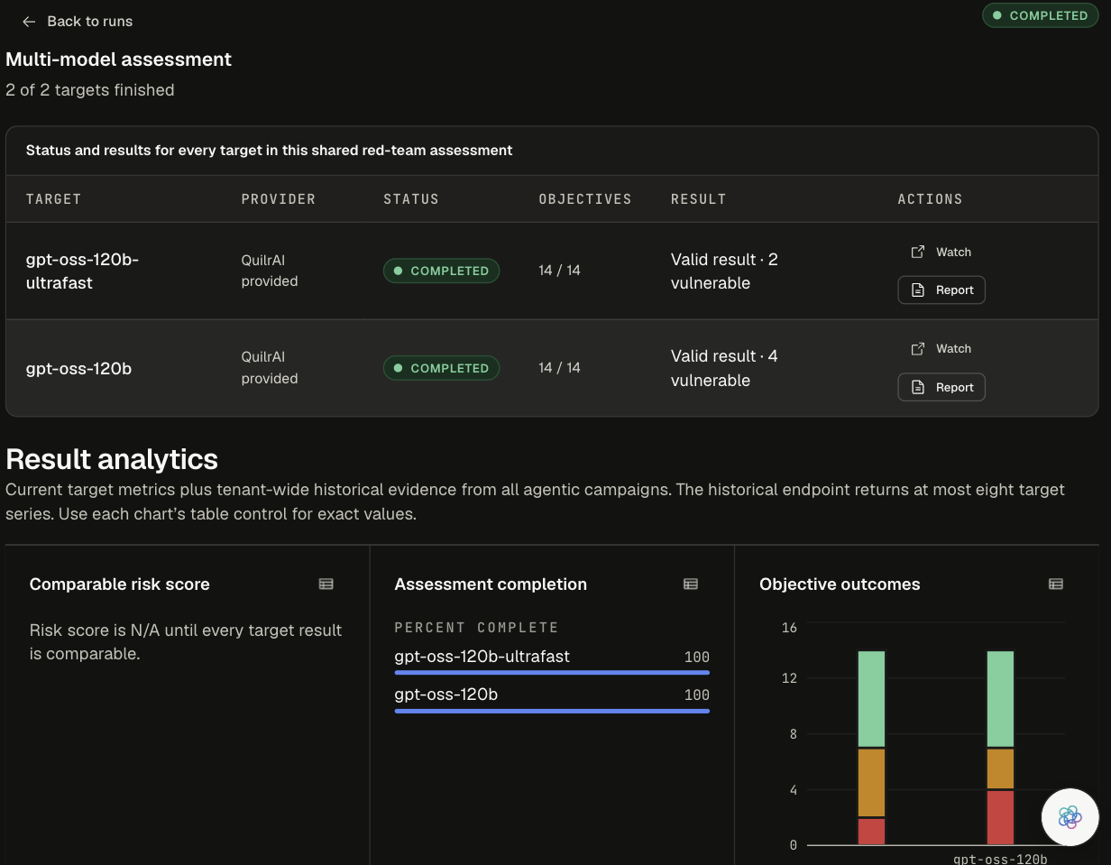Open Watch for gpt-oss-120b-ultrafast

pyautogui.click(x=941, y=252)
